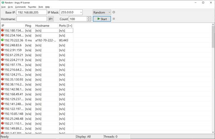The image size is (215, 139).
Task: Open the Help menu
Action: coord(47,7)
